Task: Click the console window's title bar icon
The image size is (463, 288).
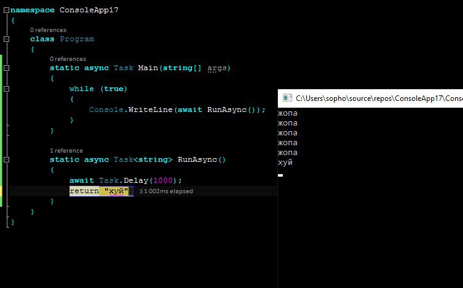Action: pyautogui.click(x=287, y=98)
